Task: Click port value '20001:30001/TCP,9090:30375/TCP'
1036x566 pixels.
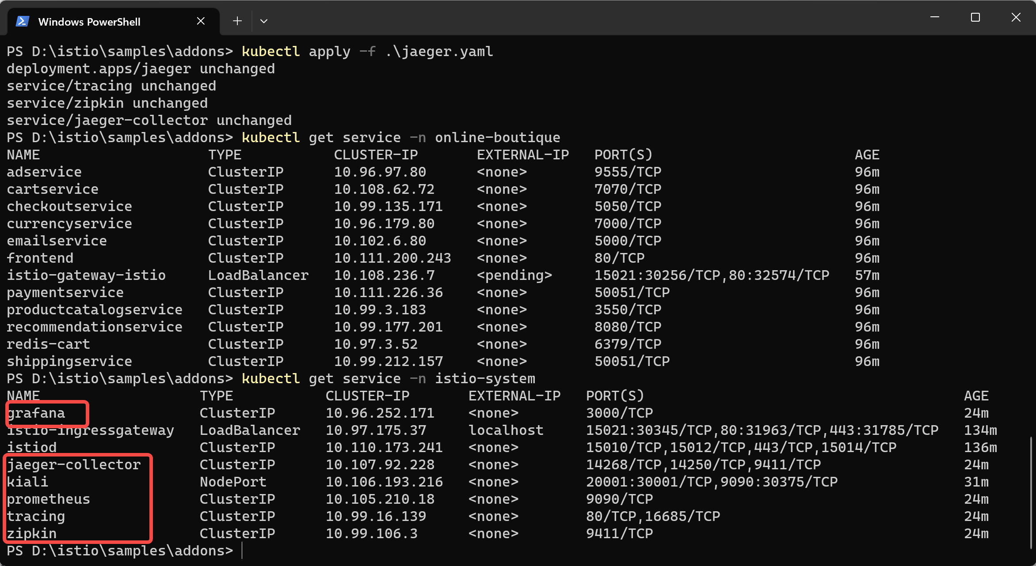Action: tap(712, 482)
